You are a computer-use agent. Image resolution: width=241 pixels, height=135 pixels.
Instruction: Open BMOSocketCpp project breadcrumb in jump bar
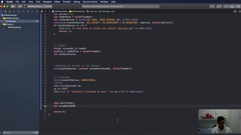60,12
